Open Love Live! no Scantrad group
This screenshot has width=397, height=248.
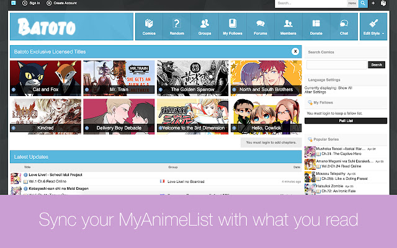[x=186, y=182]
